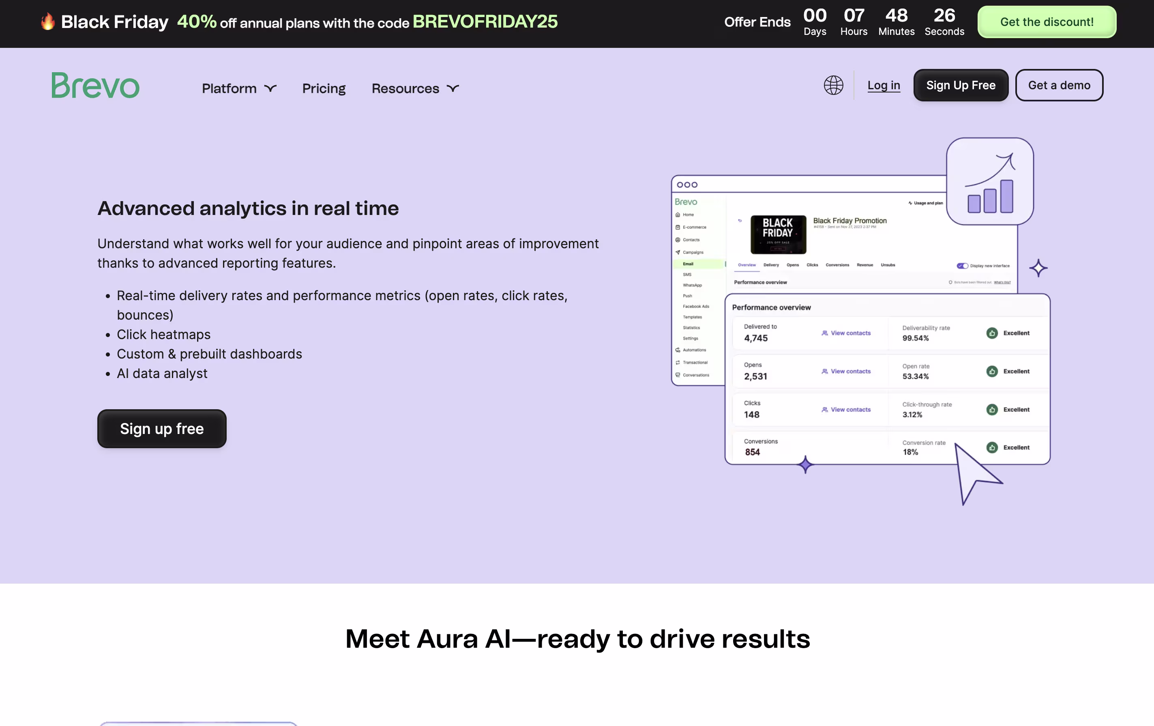Image resolution: width=1154 pixels, height=726 pixels.
Task: Click the Transactional arrows icon in the sidebar
Action: pos(678,362)
